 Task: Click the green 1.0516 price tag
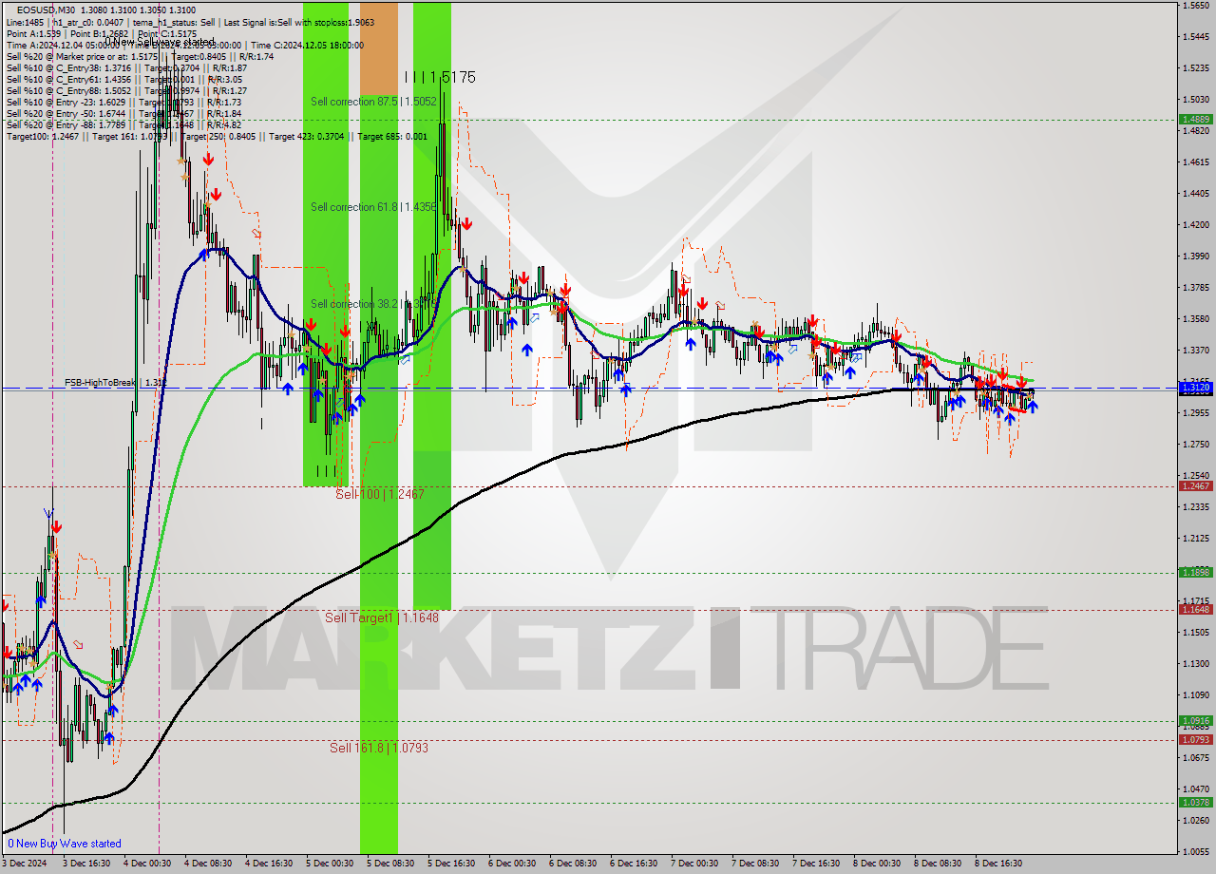tap(1195, 720)
